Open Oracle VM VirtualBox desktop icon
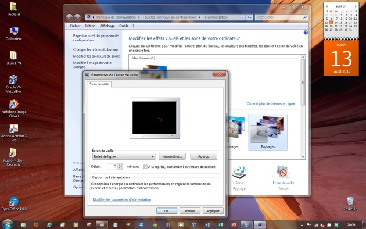This screenshot has height=229, width=366. click(x=13, y=84)
